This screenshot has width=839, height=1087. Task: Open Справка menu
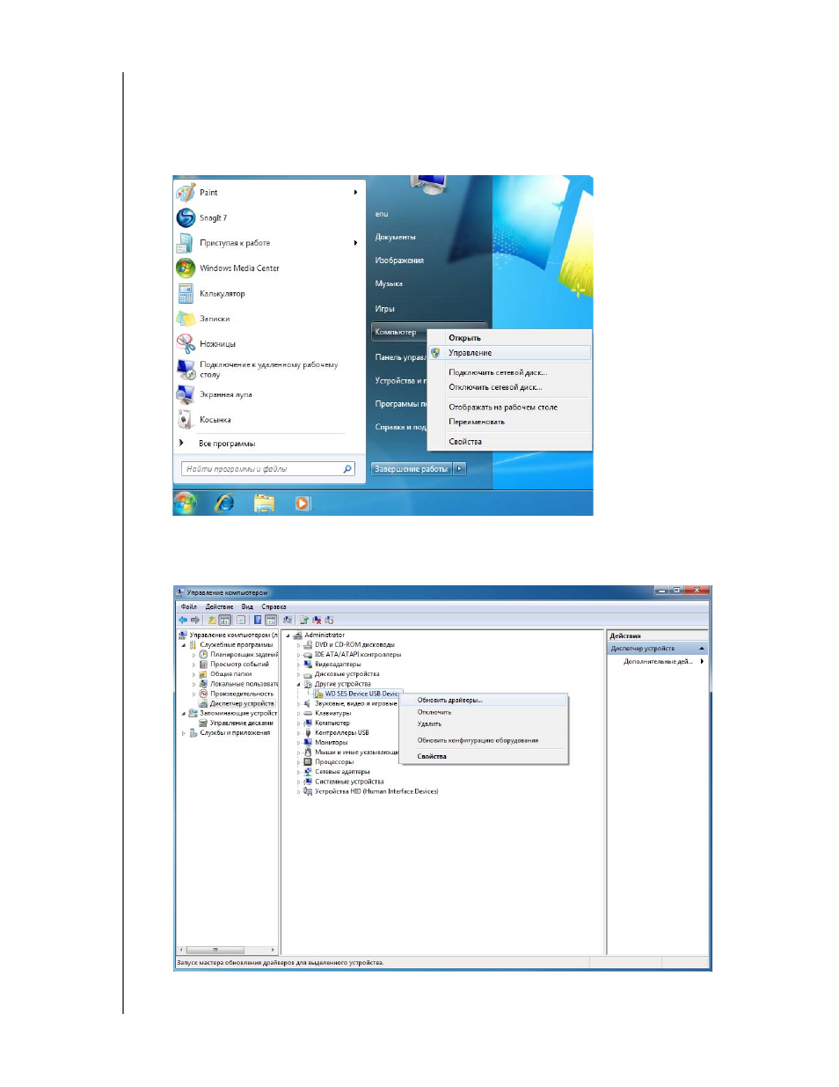click(x=274, y=606)
